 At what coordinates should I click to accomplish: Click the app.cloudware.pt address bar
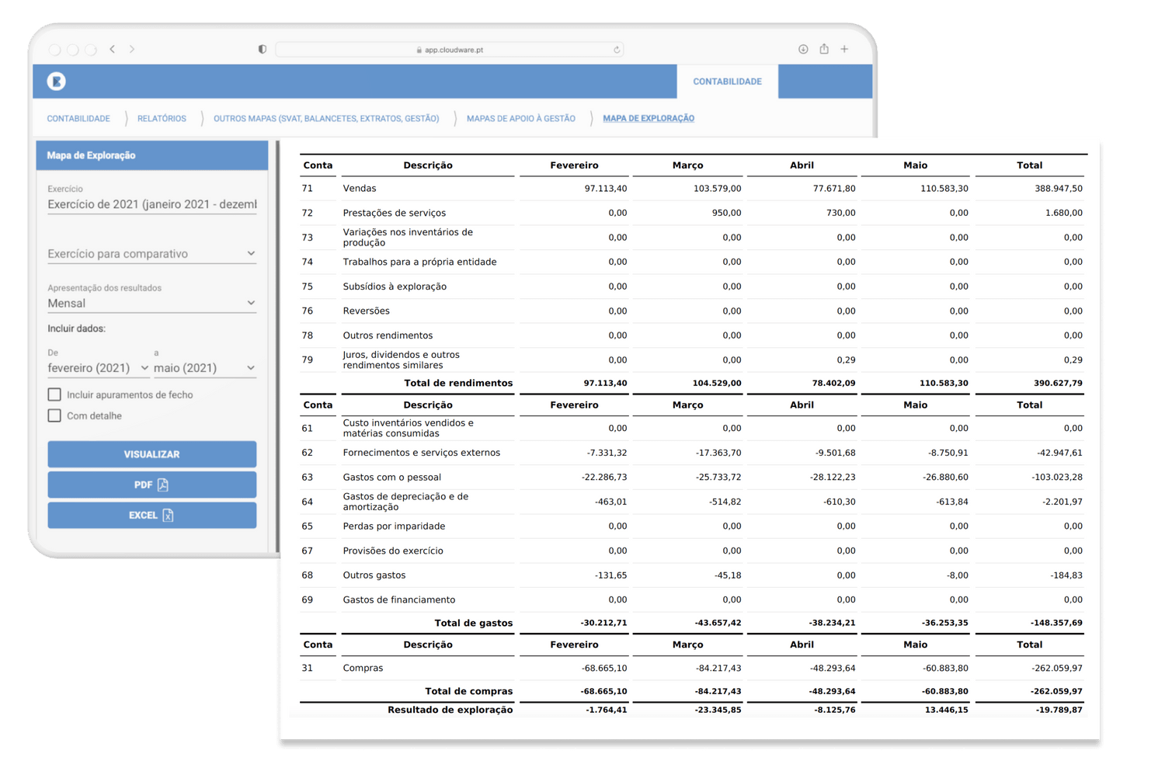pos(450,50)
